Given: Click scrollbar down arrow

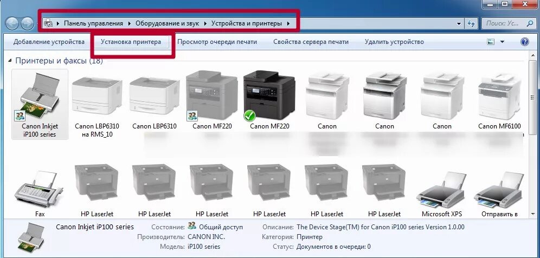Looking at the screenshot, I should (534, 214).
